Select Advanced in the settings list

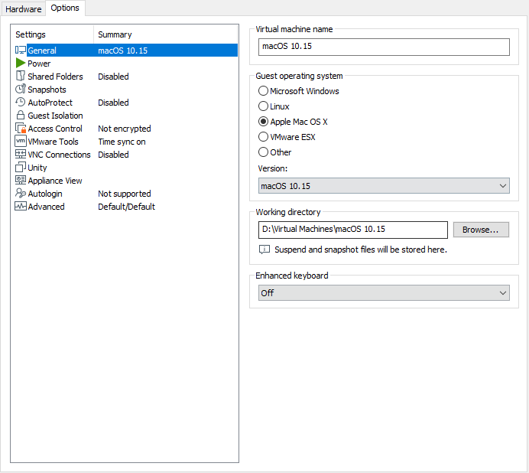(x=46, y=207)
